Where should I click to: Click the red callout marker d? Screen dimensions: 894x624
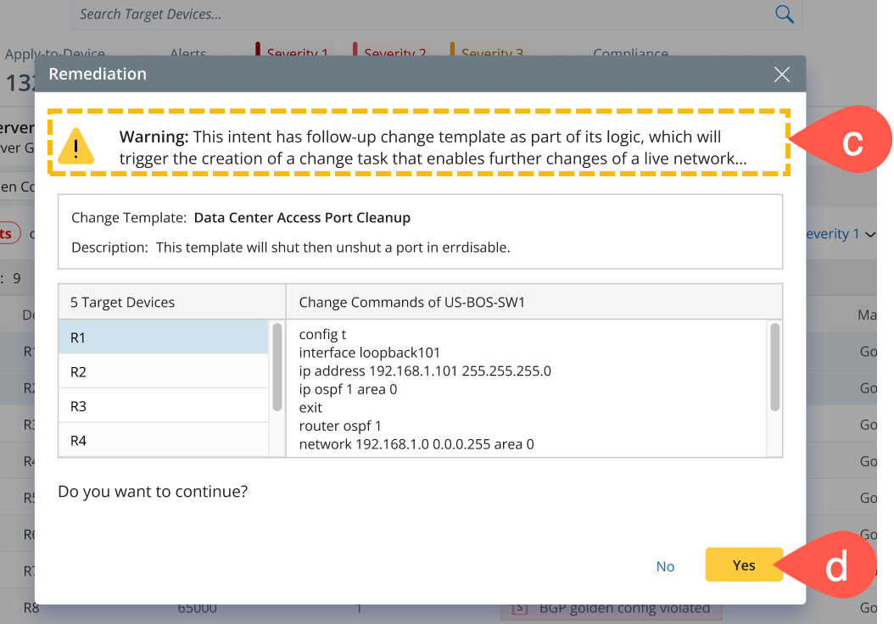tap(835, 566)
